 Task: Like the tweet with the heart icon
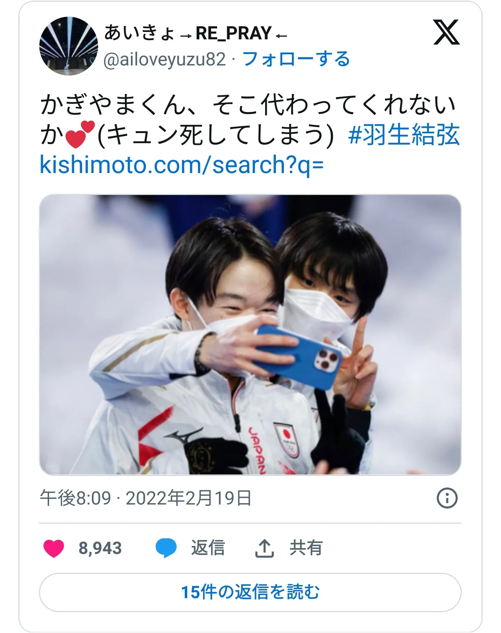(x=54, y=548)
